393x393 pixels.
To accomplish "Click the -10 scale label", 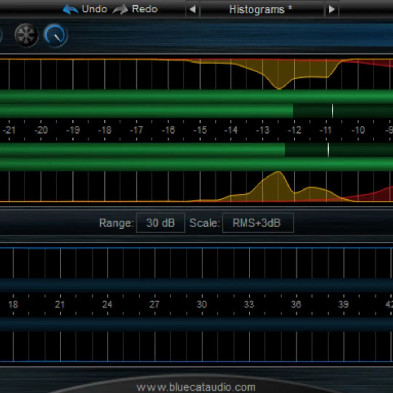I will pyautogui.click(x=358, y=130).
